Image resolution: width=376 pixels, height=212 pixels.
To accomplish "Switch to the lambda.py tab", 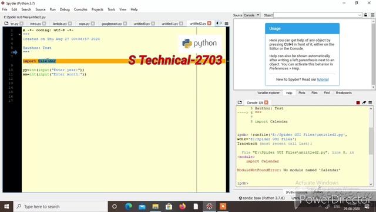I will [59, 24].
